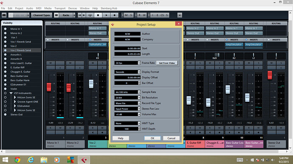Toggle visibility dot for Vox 2 Reverb Send

5,50
